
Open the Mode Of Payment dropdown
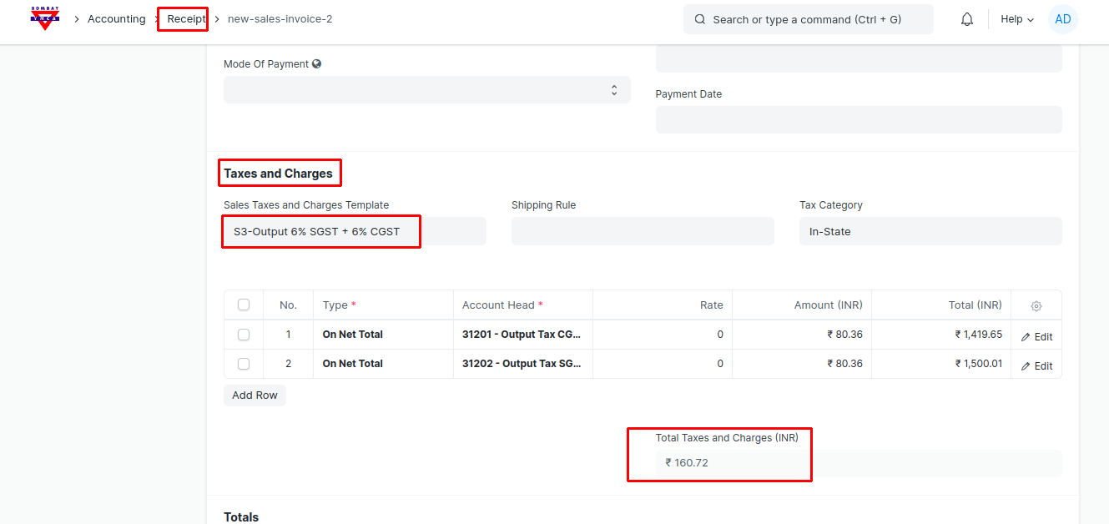point(426,90)
